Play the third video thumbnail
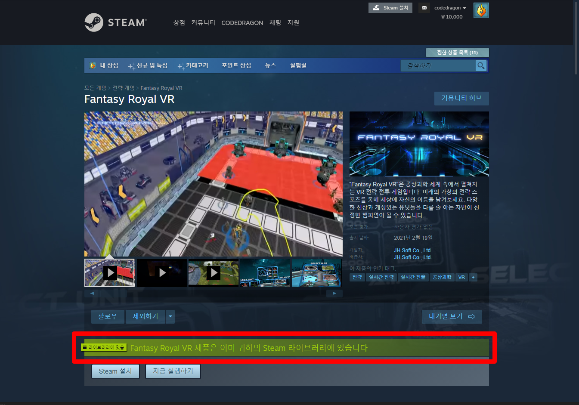 tap(214, 273)
